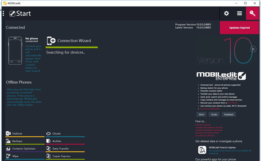Open settings with the gear icon
Image resolution: width=261 pixels, height=161 pixels.
tap(226, 13)
